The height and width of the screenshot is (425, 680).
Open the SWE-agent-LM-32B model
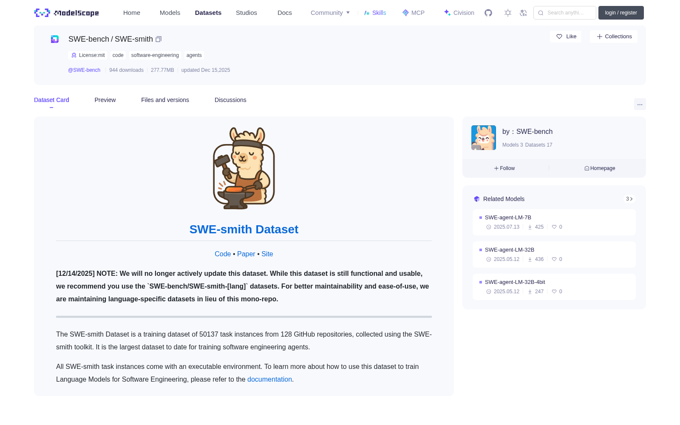coord(510,250)
